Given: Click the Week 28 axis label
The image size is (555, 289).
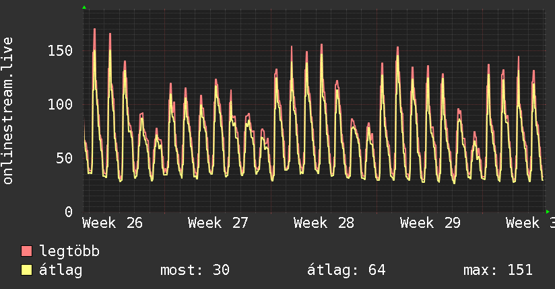Looking at the screenshot, I should click(324, 223).
